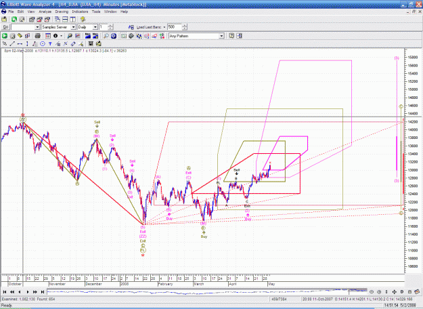Click the zoom out minus icon at the bottom right
Screen dimensions: 423x309
(372, 292)
